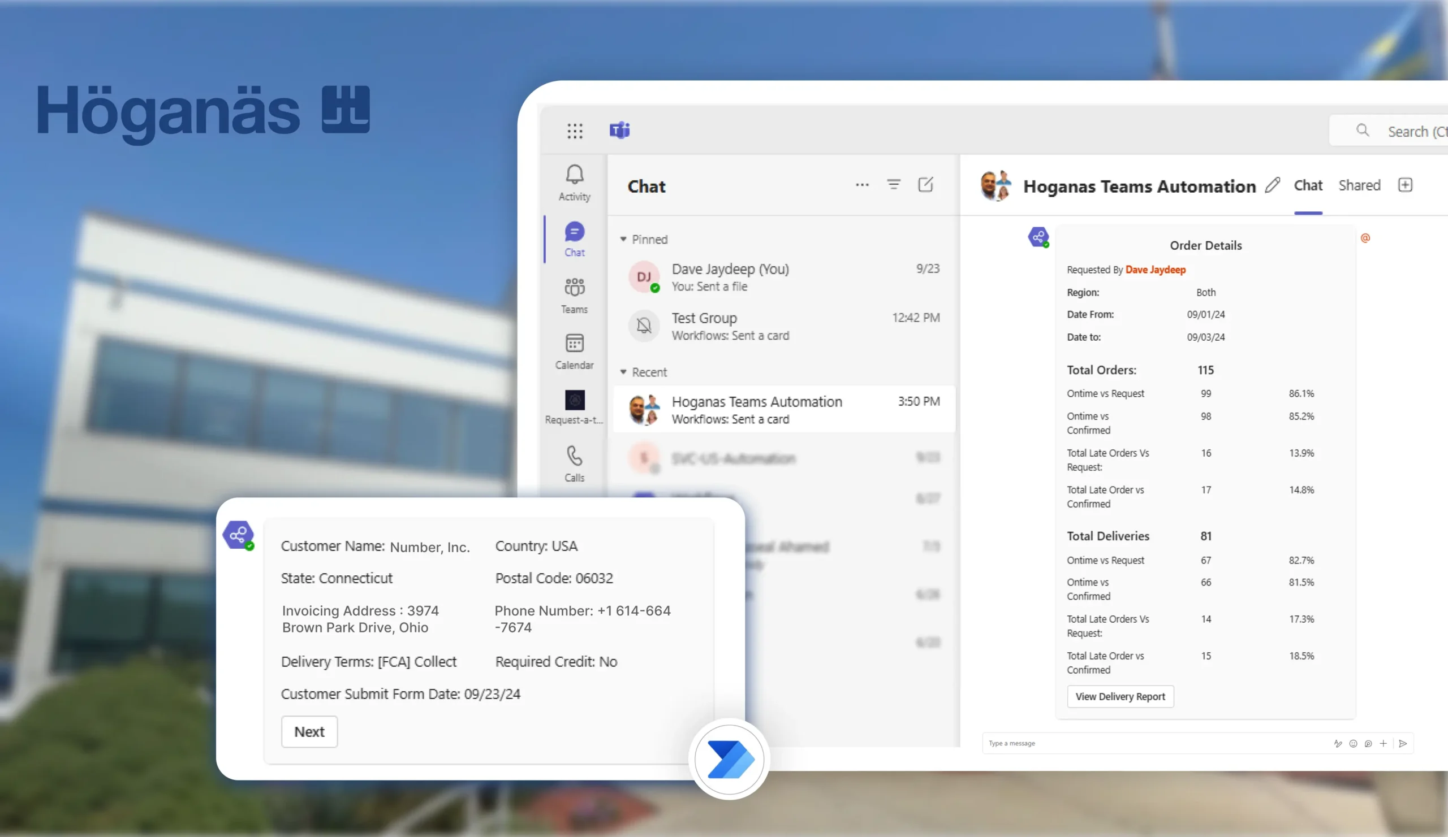Click the Region Both value
1448x837 pixels.
point(1205,292)
